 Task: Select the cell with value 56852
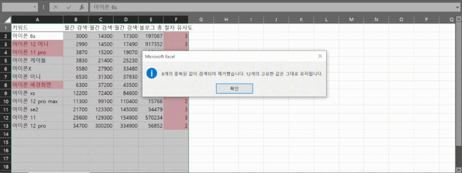click(151, 126)
